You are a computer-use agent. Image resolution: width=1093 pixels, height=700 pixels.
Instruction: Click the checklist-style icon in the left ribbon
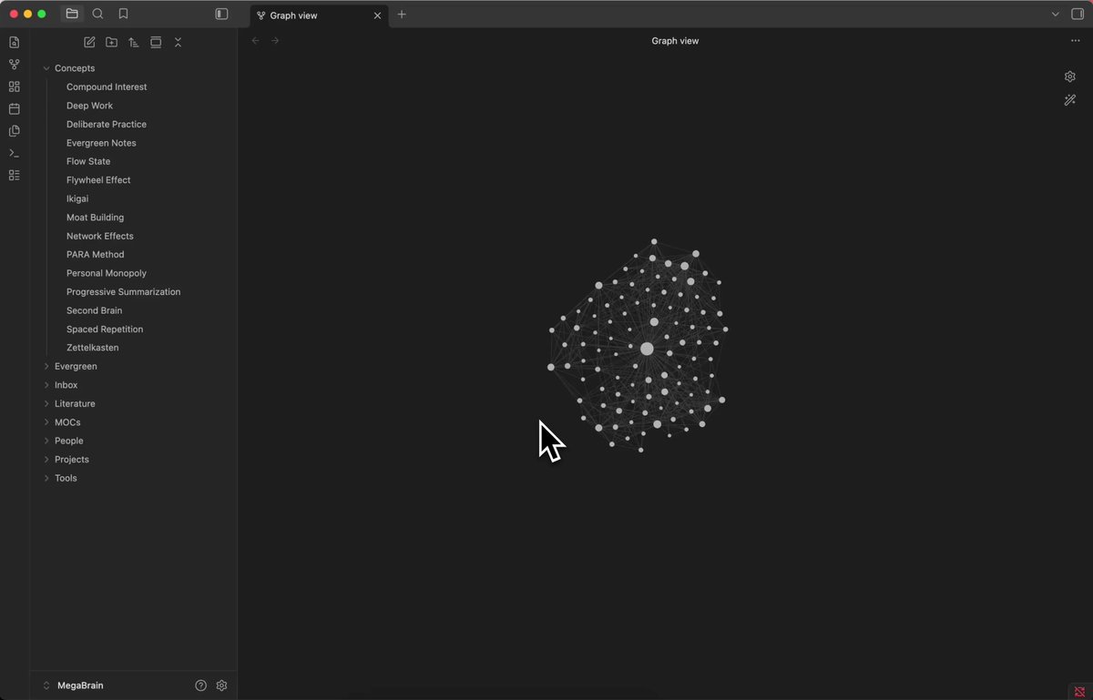[14, 175]
